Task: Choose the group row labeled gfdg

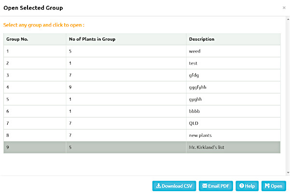Action: click(x=142, y=75)
